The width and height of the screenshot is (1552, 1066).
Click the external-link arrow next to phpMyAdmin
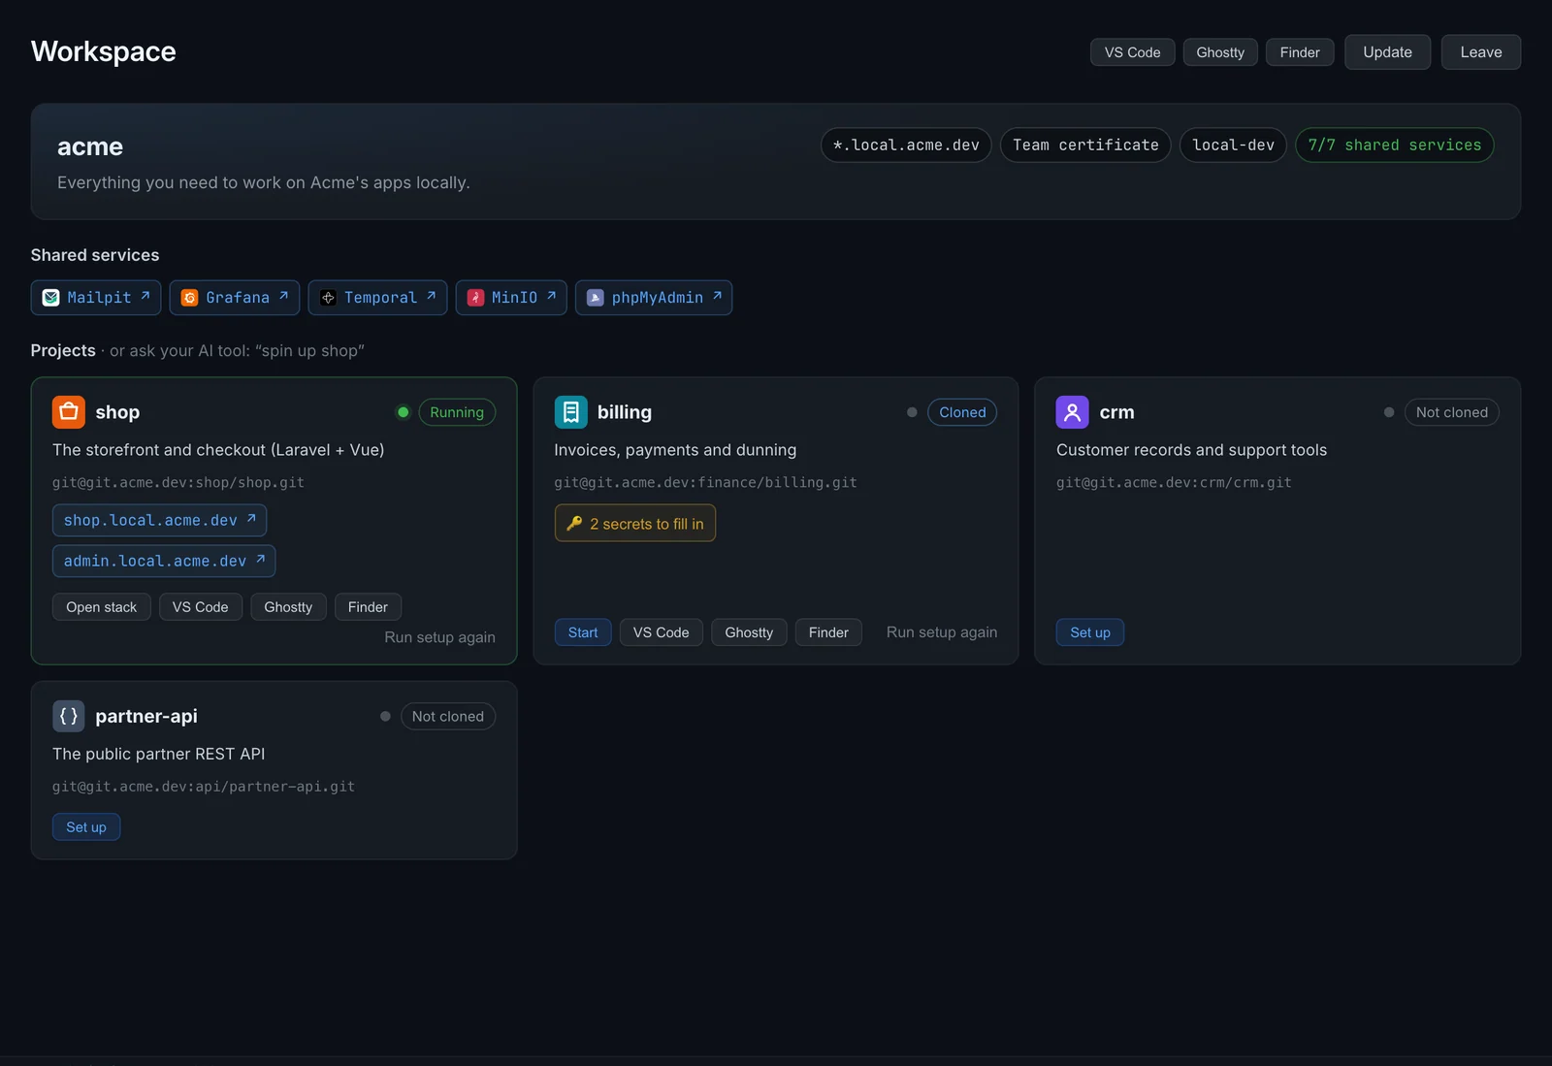[x=717, y=296]
